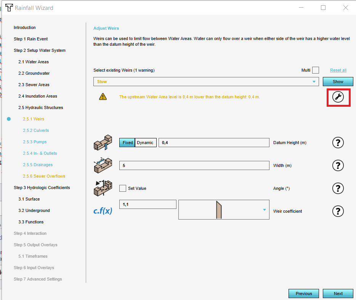Click the Reset all link
This screenshot has width=356, height=300.
click(x=338, y=70)
